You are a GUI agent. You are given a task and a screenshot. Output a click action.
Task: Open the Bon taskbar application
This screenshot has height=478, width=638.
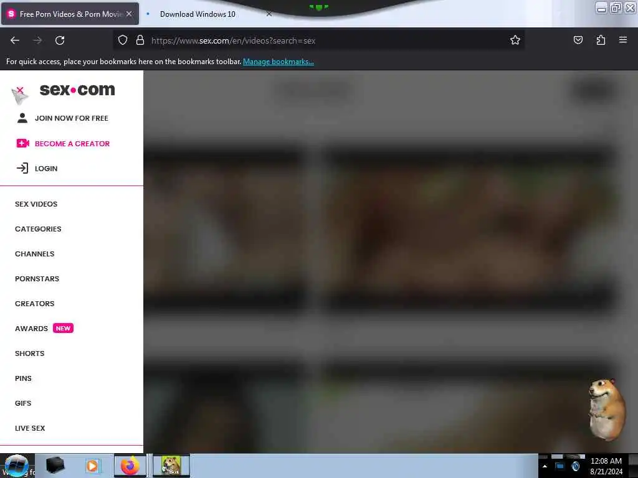pyautogui.click(x=171, y=466)
